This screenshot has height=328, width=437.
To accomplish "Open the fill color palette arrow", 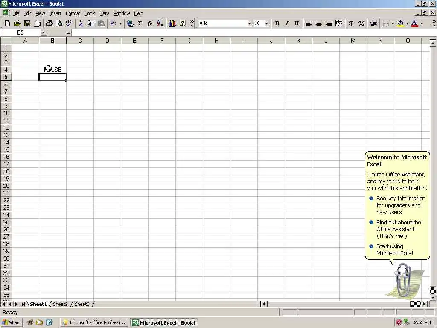I will click(407, 23).
